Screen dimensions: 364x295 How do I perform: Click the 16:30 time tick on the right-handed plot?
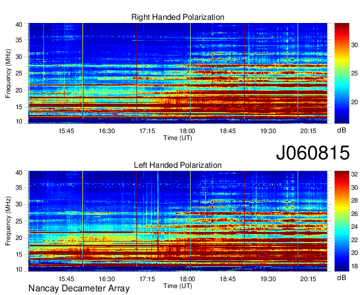107,131
